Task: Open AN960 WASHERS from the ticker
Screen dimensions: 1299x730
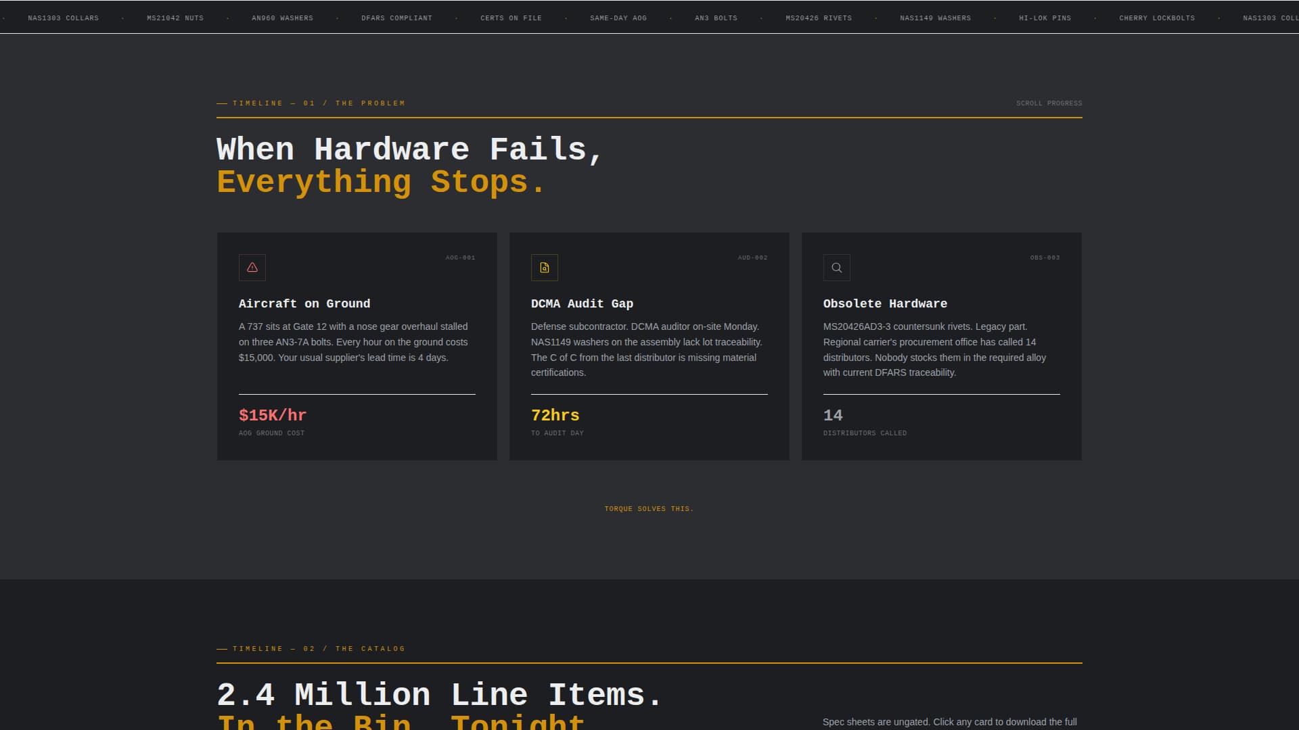Action: (x=281, y=18)
